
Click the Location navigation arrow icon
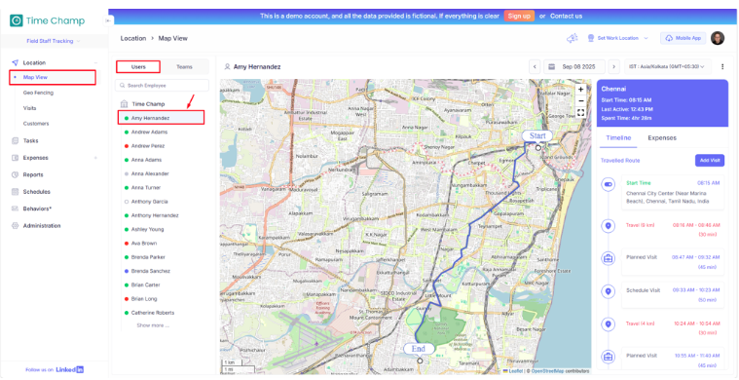click(x=15, y=62)
